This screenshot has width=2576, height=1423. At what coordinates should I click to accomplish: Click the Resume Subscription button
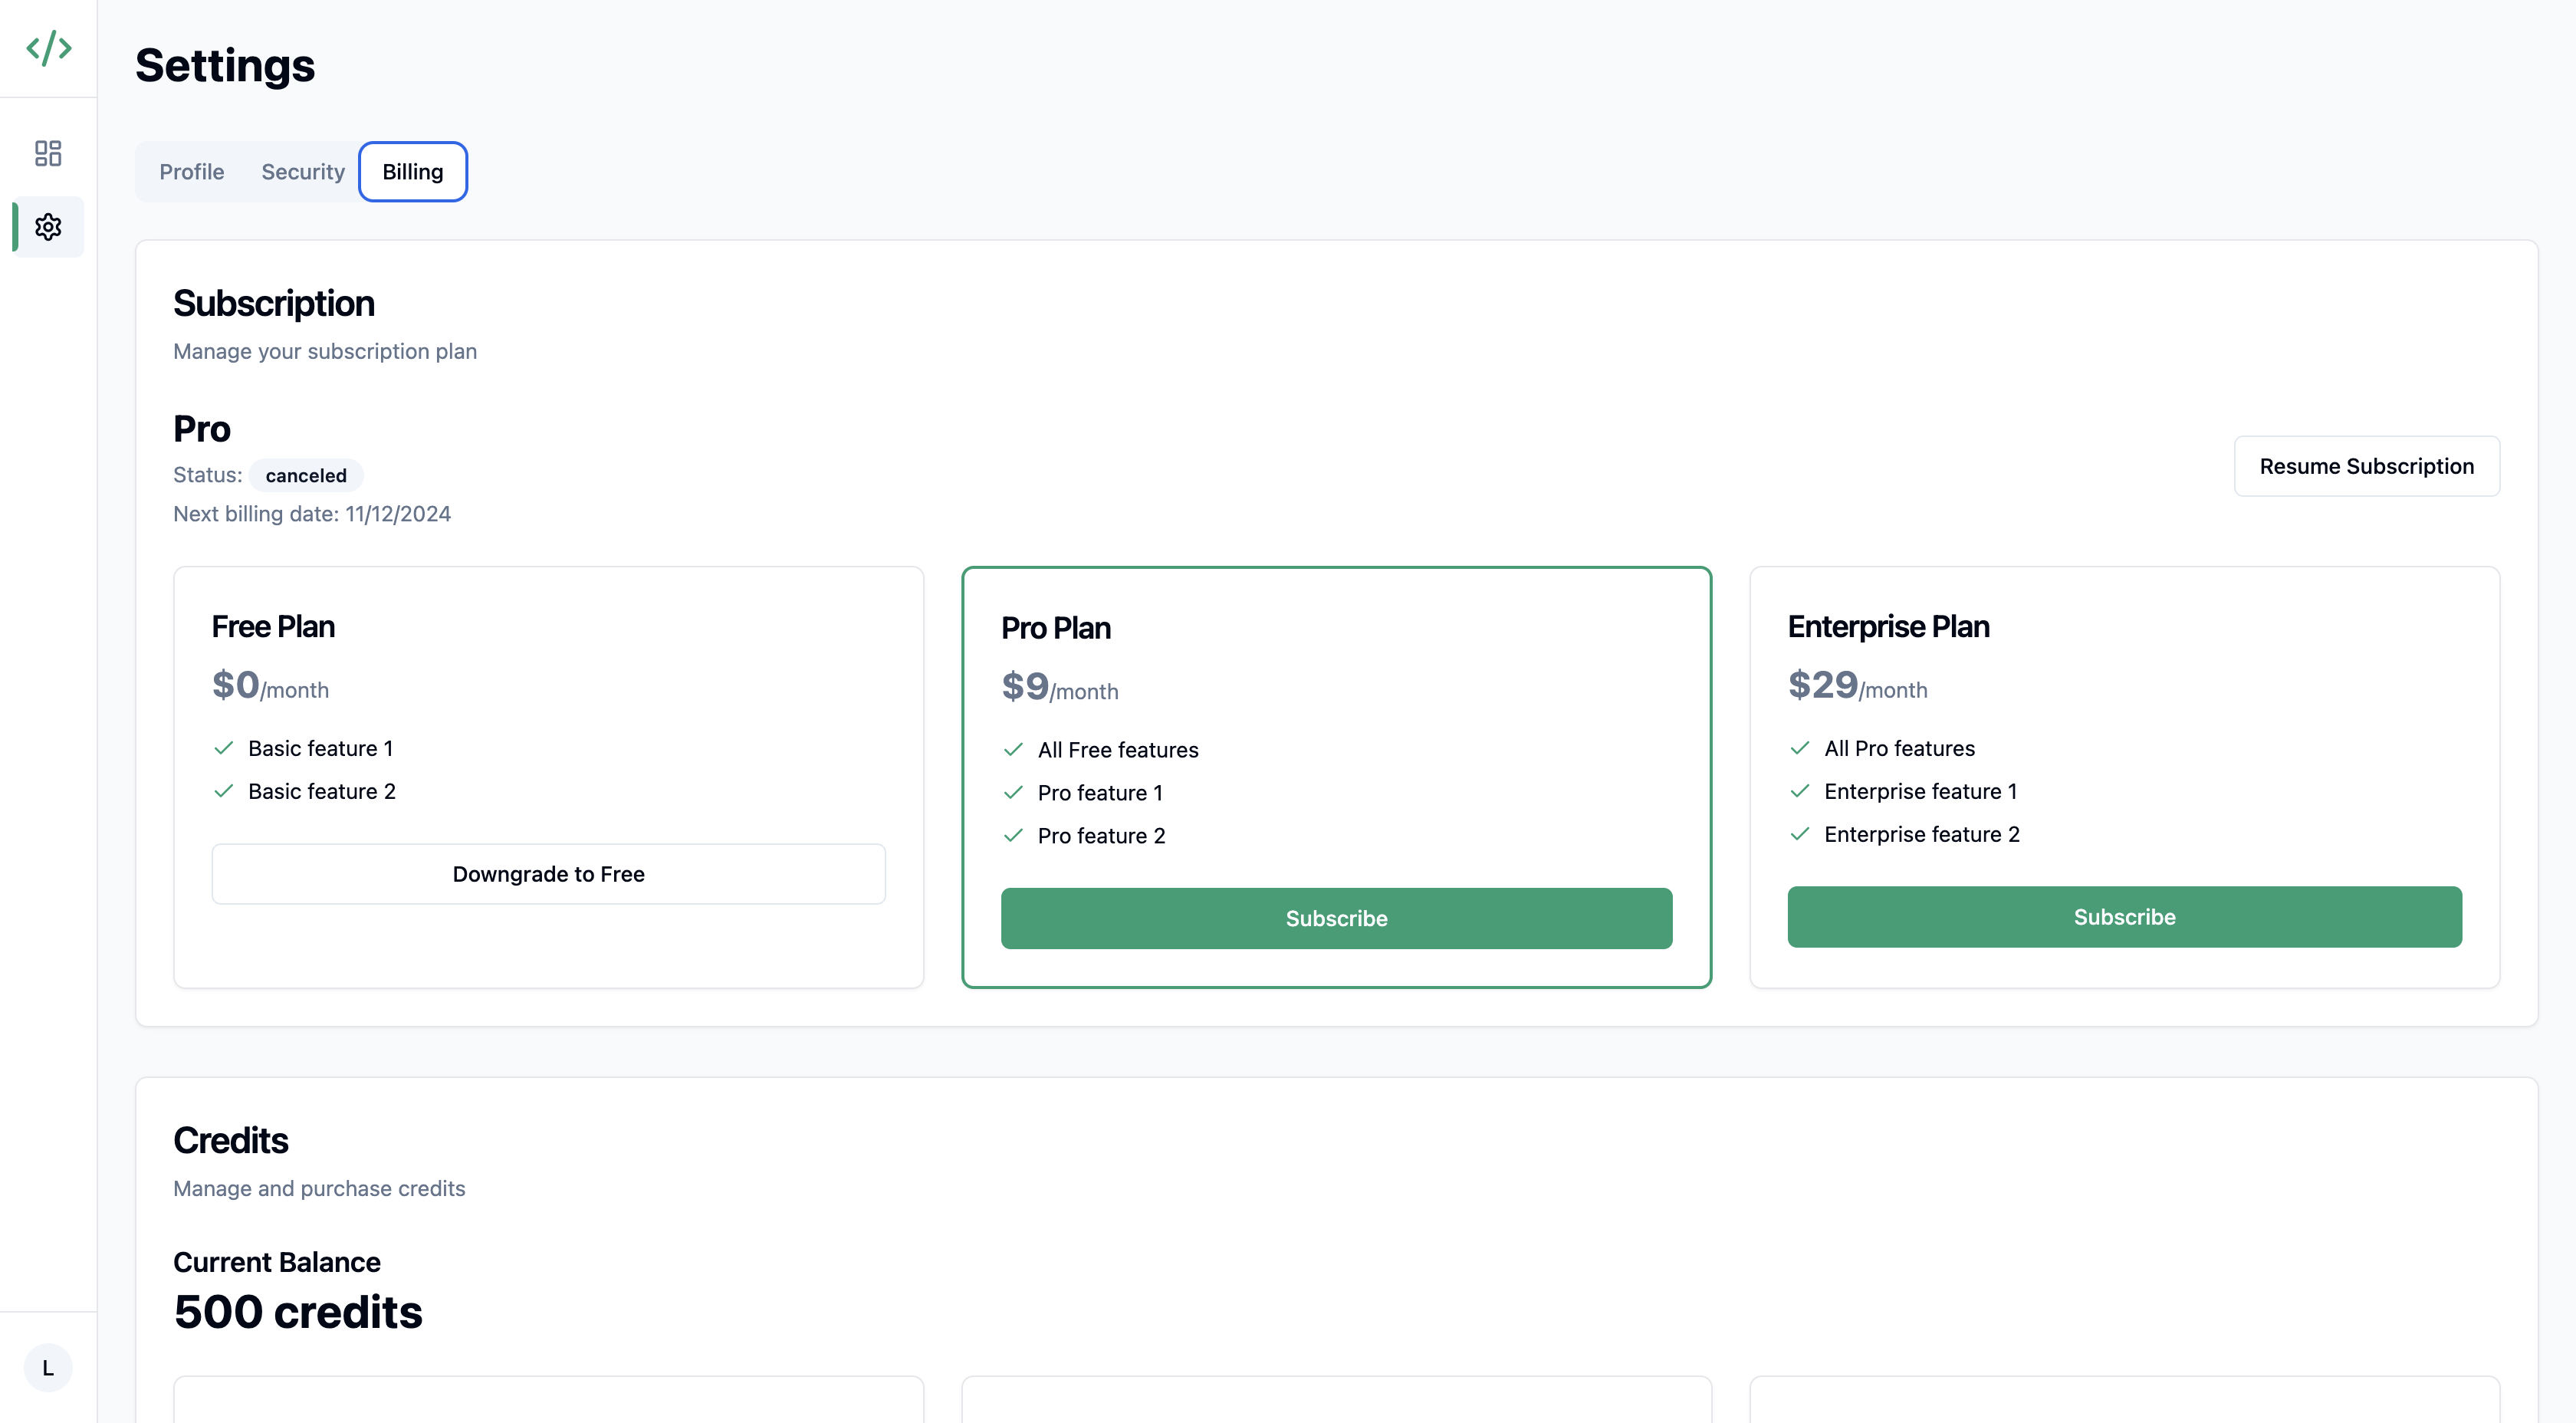pos(2366,466)
